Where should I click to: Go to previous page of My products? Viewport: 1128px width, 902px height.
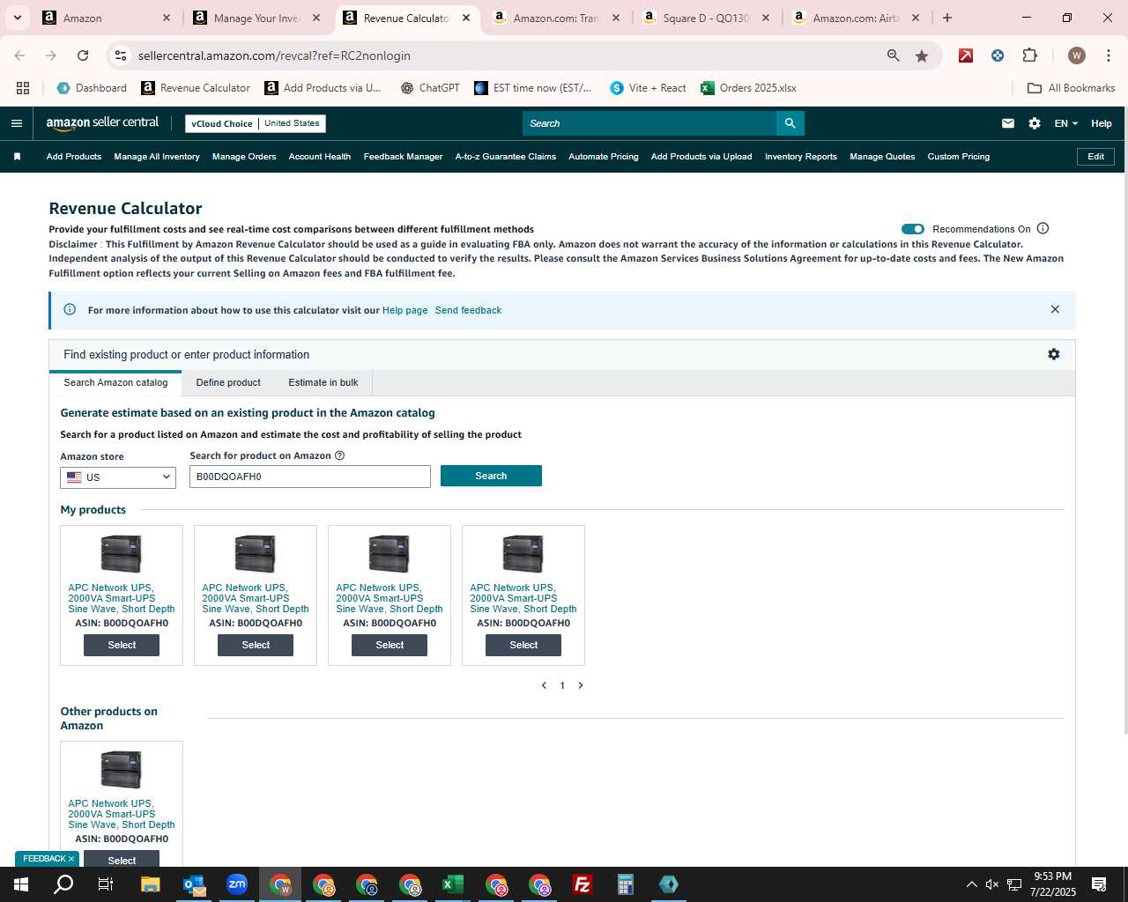coord(544,685)
